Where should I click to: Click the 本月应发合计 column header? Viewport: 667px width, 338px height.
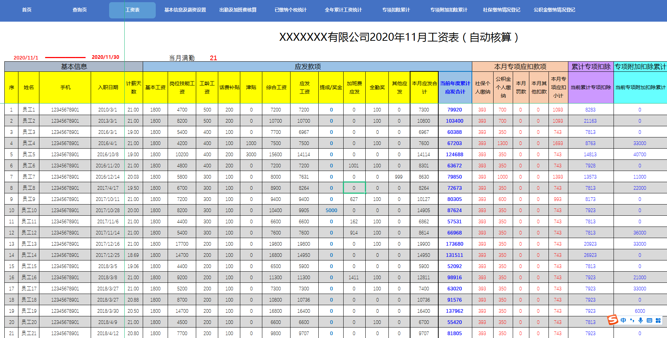424,87
